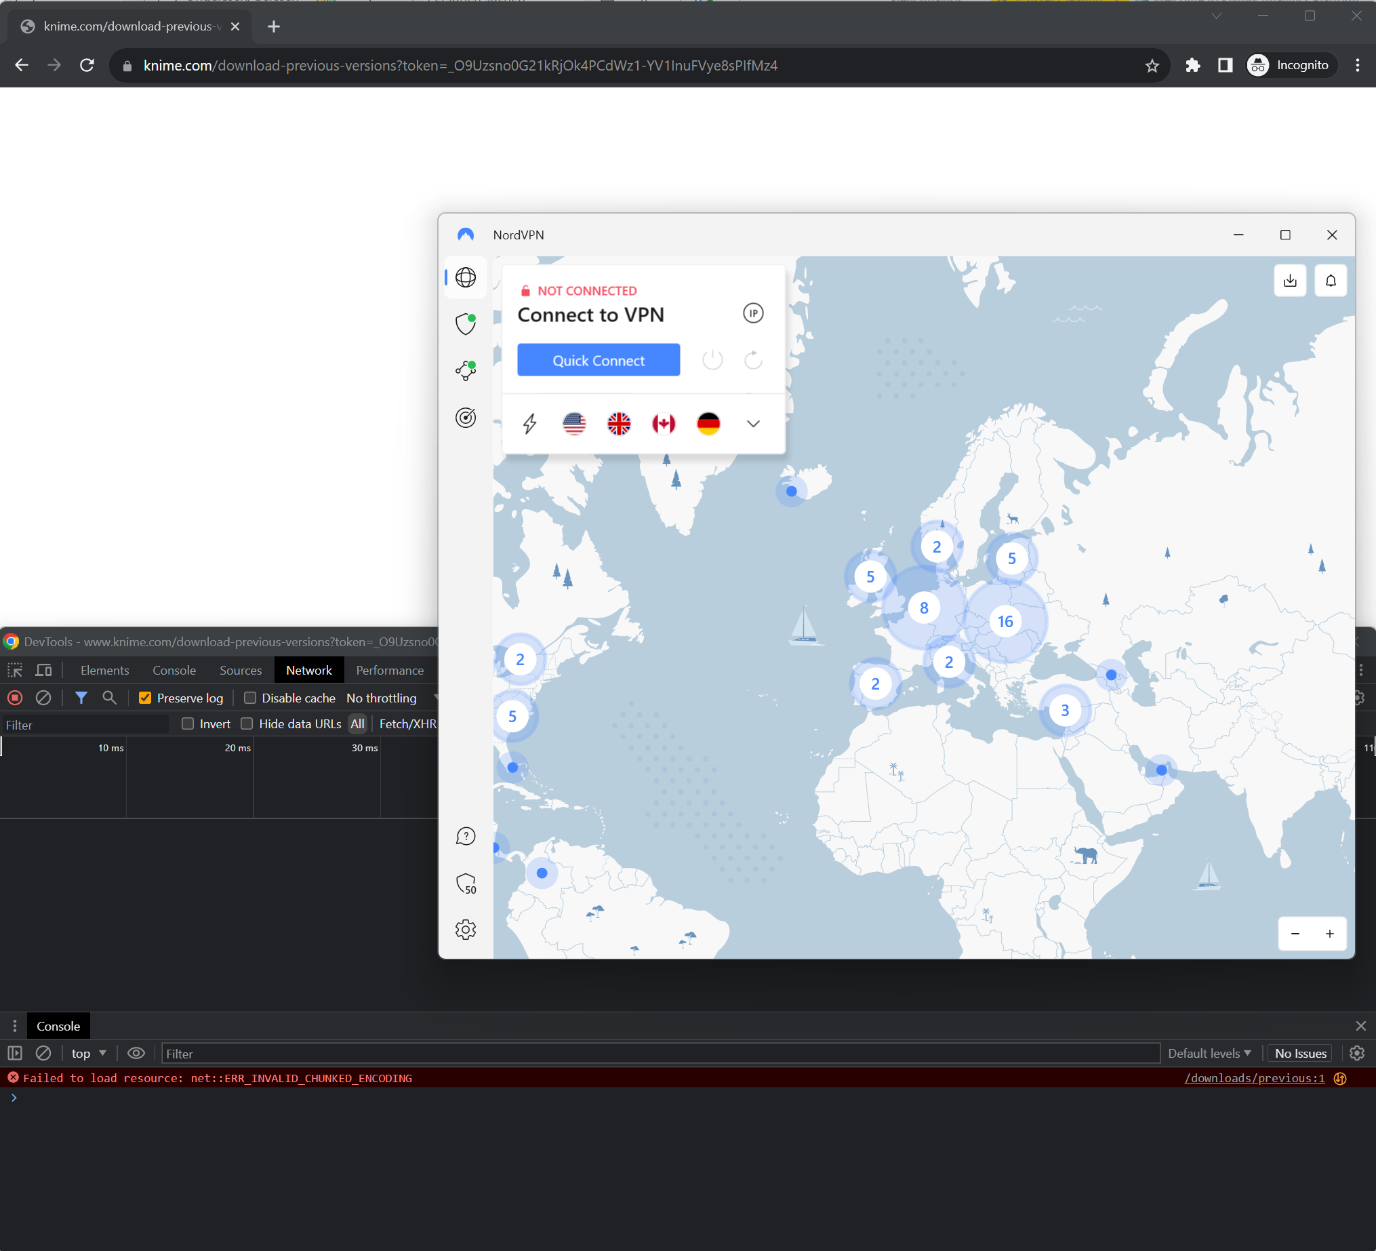
Task: Switch to DevTools Console tab
Action: (x=174, y=671)
